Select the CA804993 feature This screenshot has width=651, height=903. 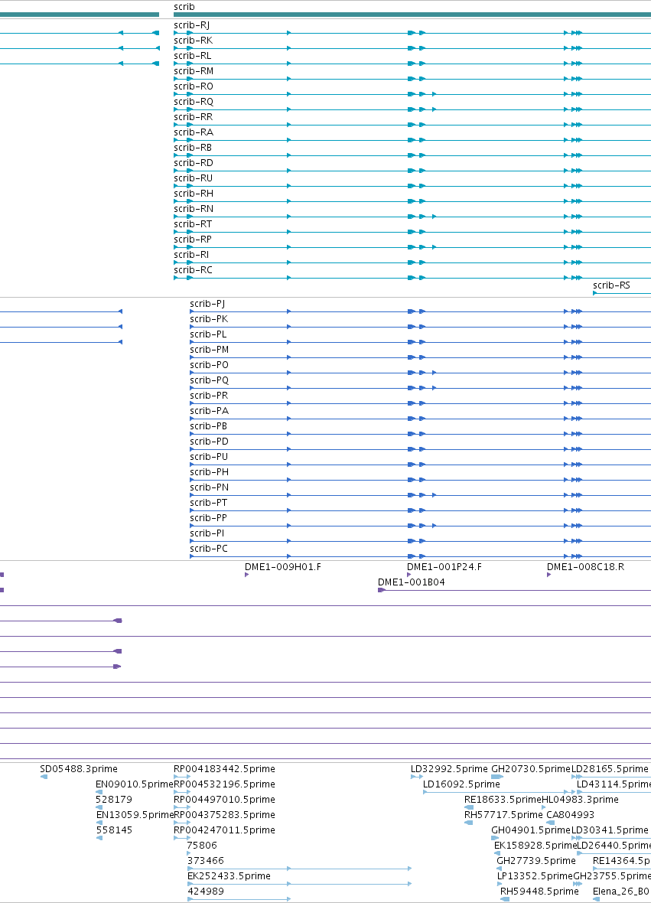click(x=570, y=815)
